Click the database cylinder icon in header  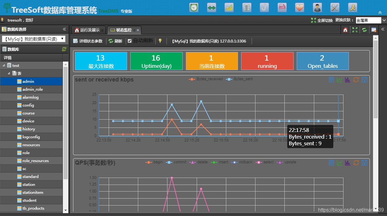(x=247, y=8)
